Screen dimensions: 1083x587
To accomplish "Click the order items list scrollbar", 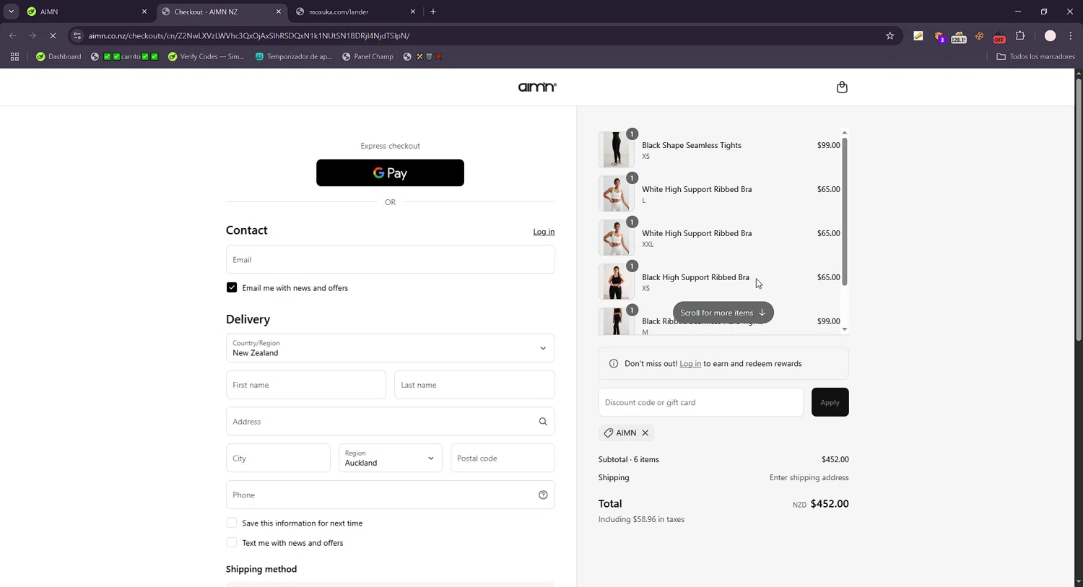I will (x=845, y=212).
